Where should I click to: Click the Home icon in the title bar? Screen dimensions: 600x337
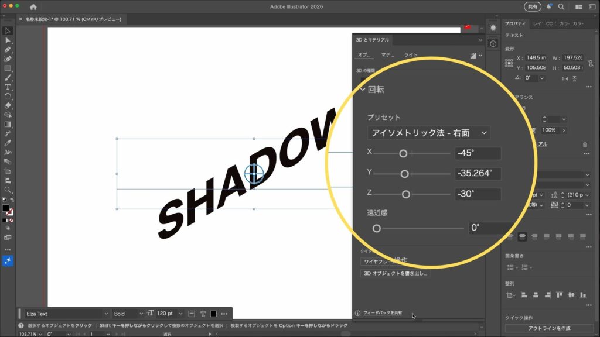(x=33, y=7)
